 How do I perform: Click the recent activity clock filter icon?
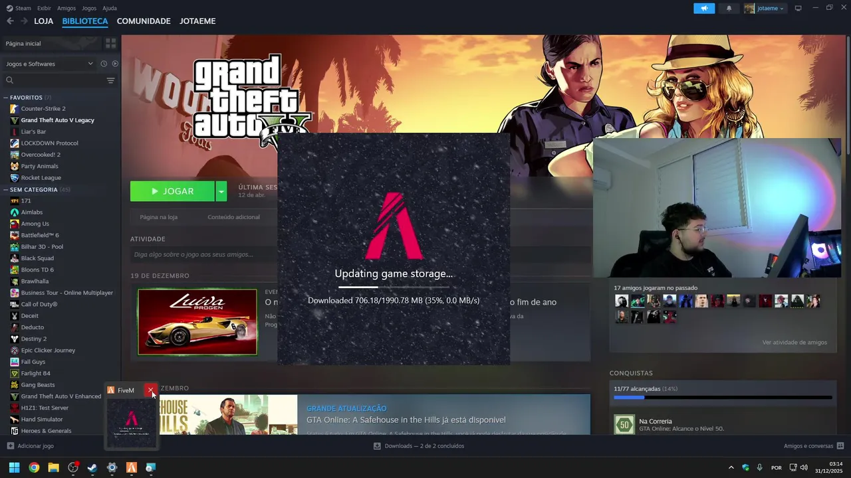(104, 64)
